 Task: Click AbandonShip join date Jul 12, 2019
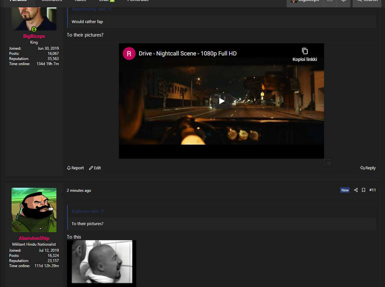(49, 250)
